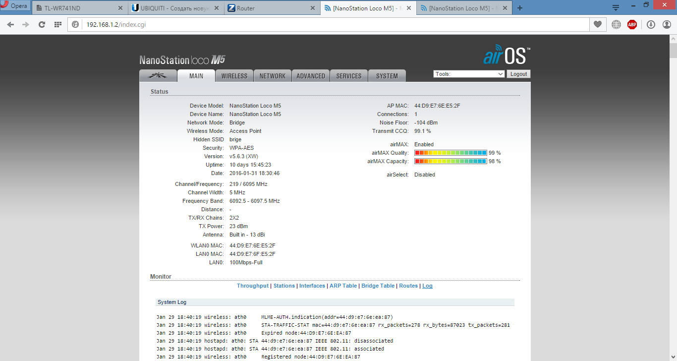Open the Opera menu button

(x=15, y=6)
